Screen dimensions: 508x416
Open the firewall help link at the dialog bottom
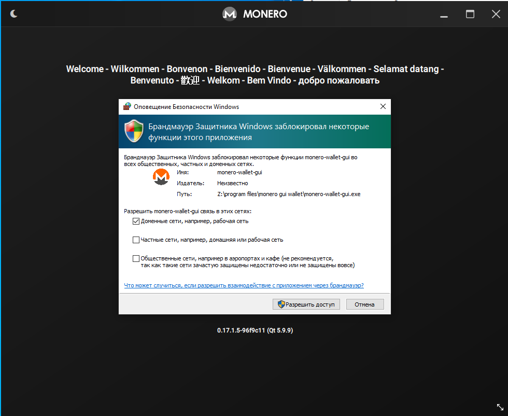point(244,285)
